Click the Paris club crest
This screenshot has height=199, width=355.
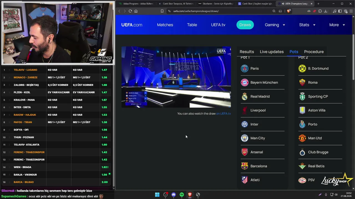(244, 69)
